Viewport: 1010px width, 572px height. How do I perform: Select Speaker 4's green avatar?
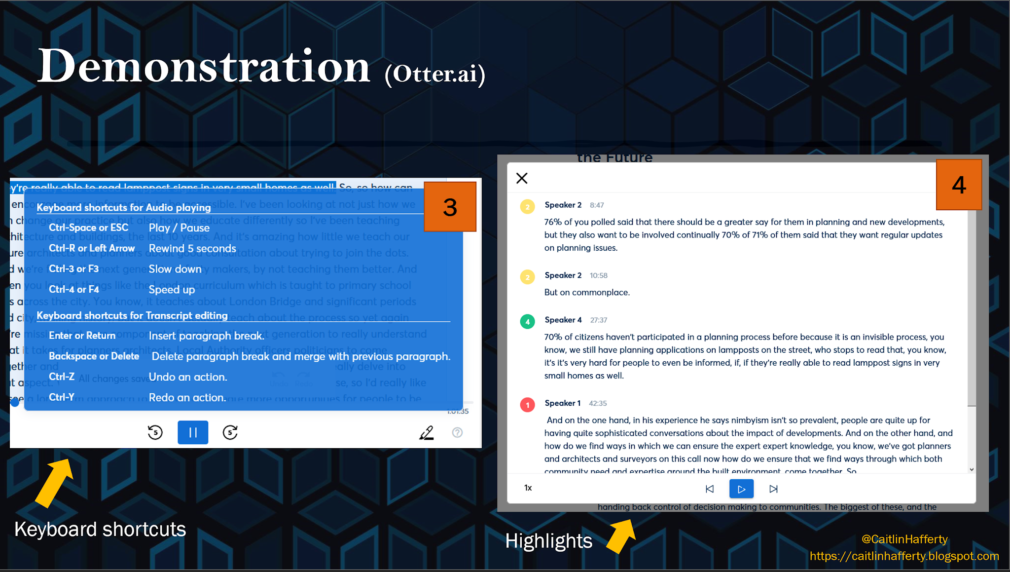[527, 322]
